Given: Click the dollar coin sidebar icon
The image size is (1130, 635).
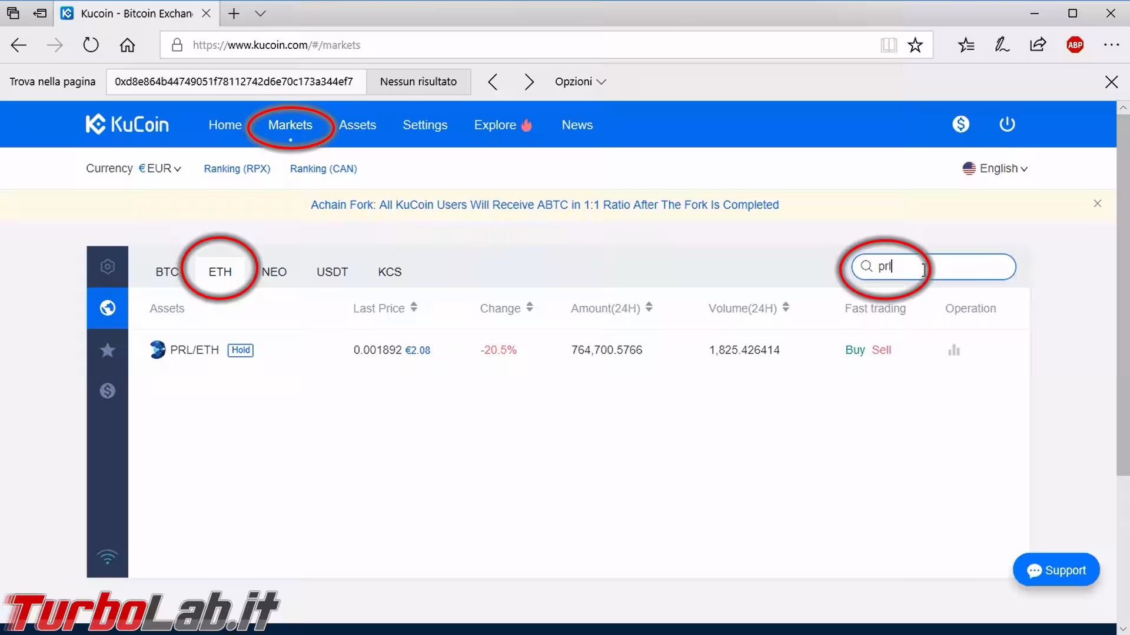Looking at the screenshot, I should (107, 391).
